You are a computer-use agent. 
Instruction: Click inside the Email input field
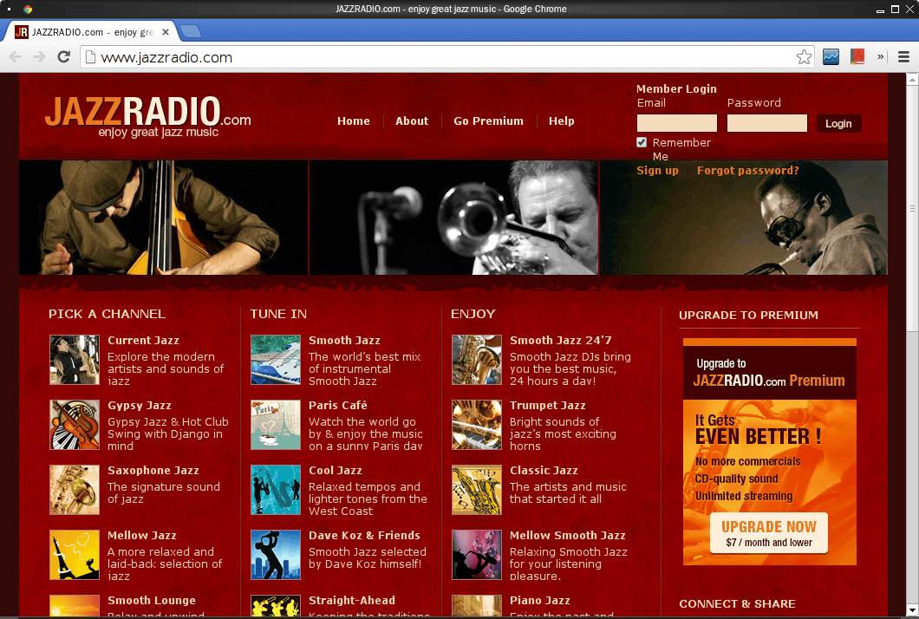point(676,122)
